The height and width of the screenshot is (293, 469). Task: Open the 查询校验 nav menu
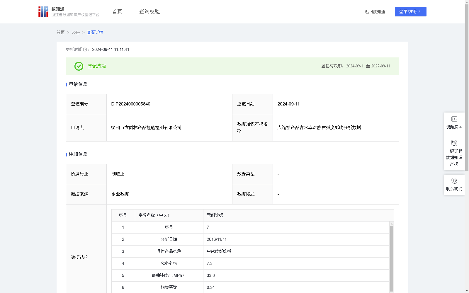tap(149, 12)
